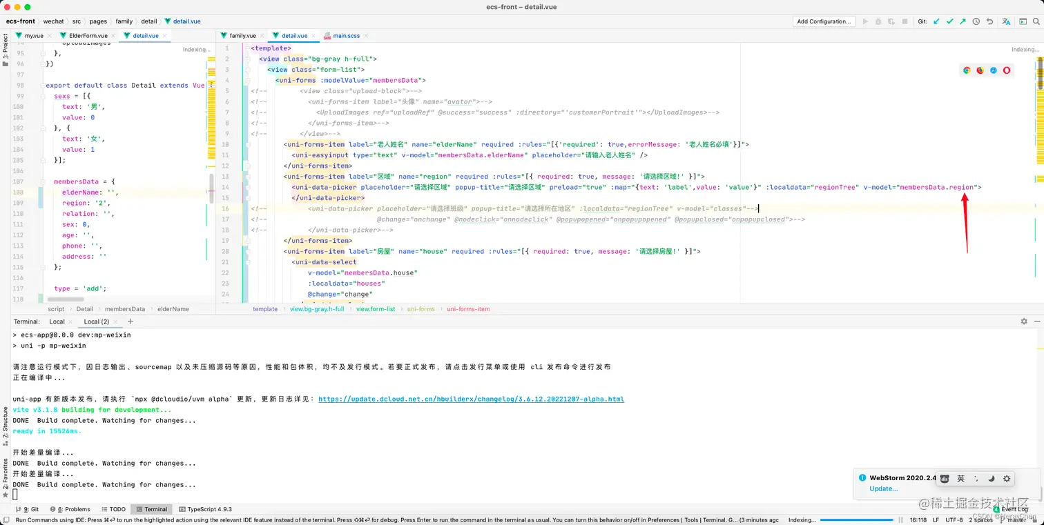Click uni-forms-item breadcrumb in right editor

tap(468, 309)
